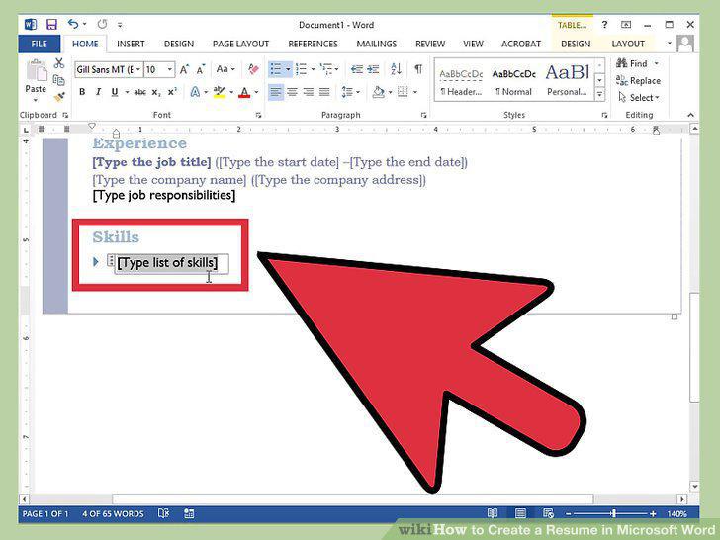Click the Save icon in quick access toolbar

point(51,24)
